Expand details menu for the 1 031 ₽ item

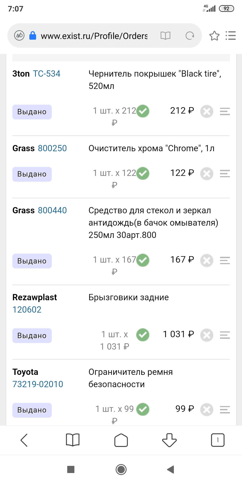click(225, 335)
